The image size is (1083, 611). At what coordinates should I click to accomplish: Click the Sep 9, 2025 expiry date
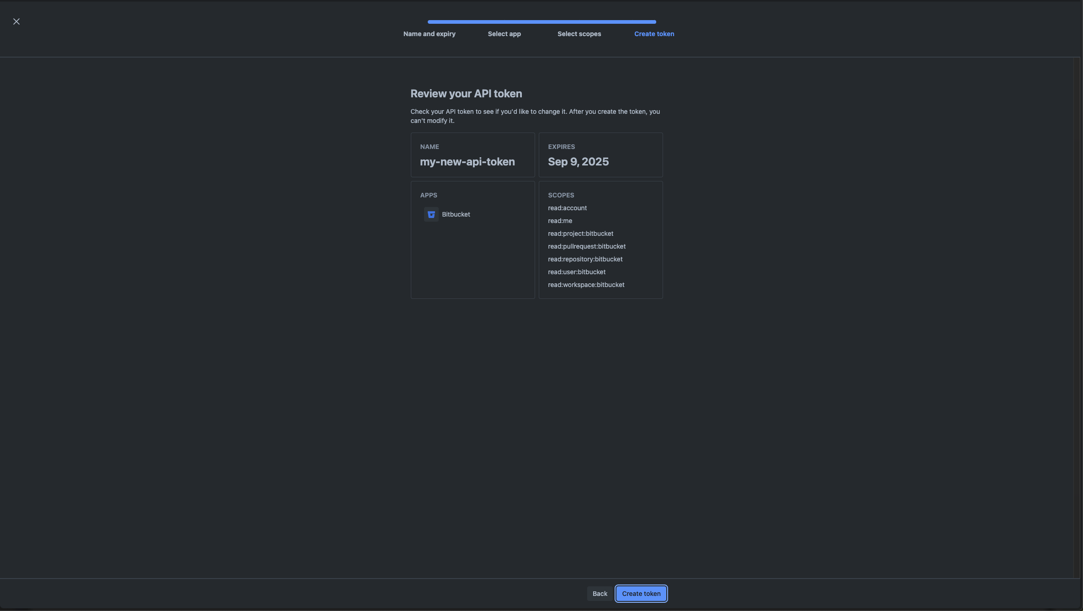(x=578, y=162)
